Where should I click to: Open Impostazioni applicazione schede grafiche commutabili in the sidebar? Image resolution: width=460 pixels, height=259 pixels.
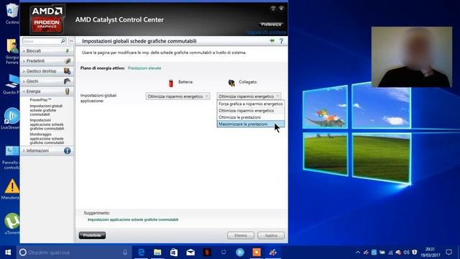pyautogui.click(x=47, y=124)
